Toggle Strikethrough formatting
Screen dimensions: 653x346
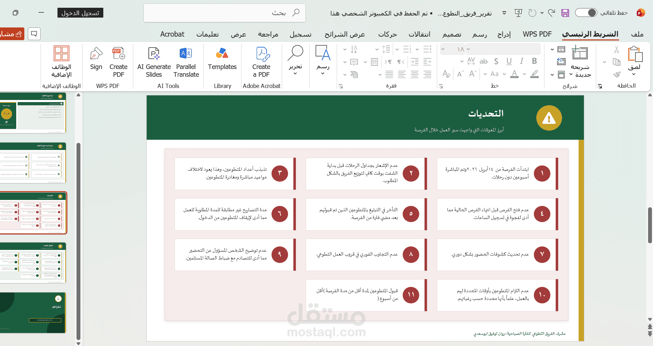pyautogui.click(x=483, y=61)
